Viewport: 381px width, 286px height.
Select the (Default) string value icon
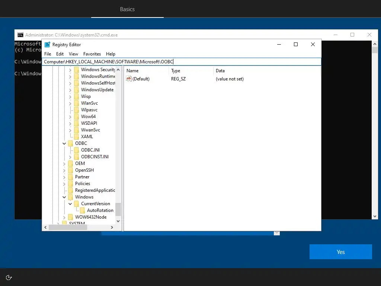coord(128,79)
